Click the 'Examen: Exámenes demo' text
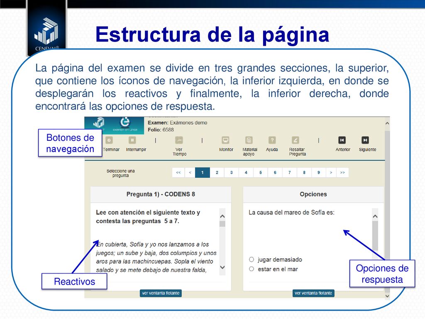 coord(177,123)
